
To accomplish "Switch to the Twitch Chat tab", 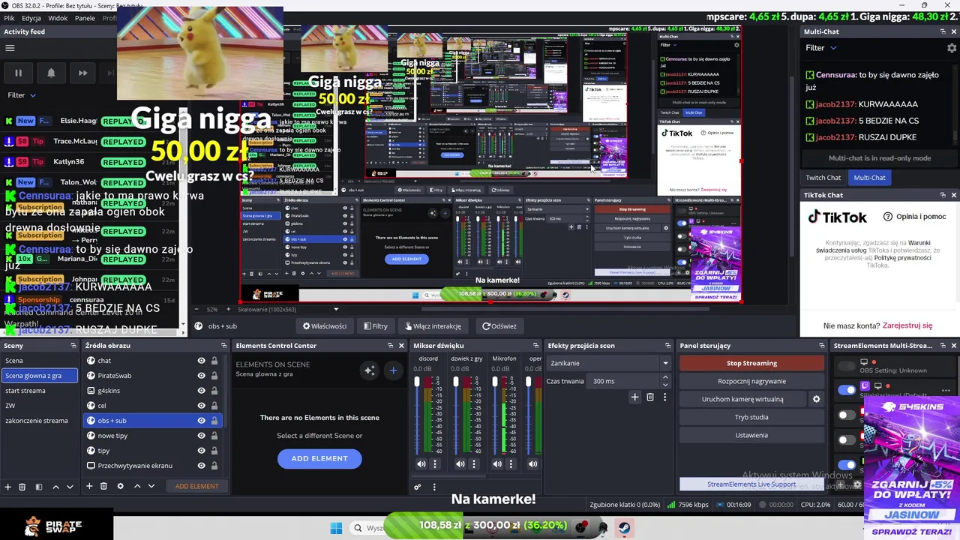I will 823,178.
